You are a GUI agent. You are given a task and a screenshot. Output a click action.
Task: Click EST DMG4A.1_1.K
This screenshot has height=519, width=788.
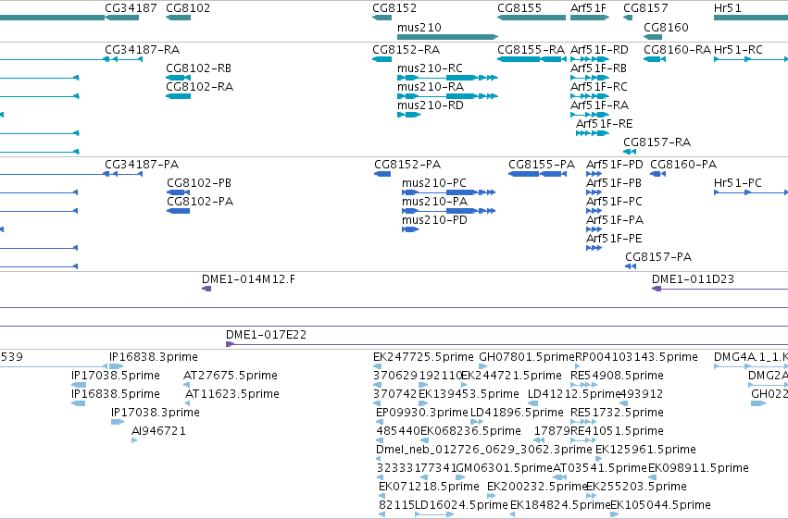coord(751,357)
